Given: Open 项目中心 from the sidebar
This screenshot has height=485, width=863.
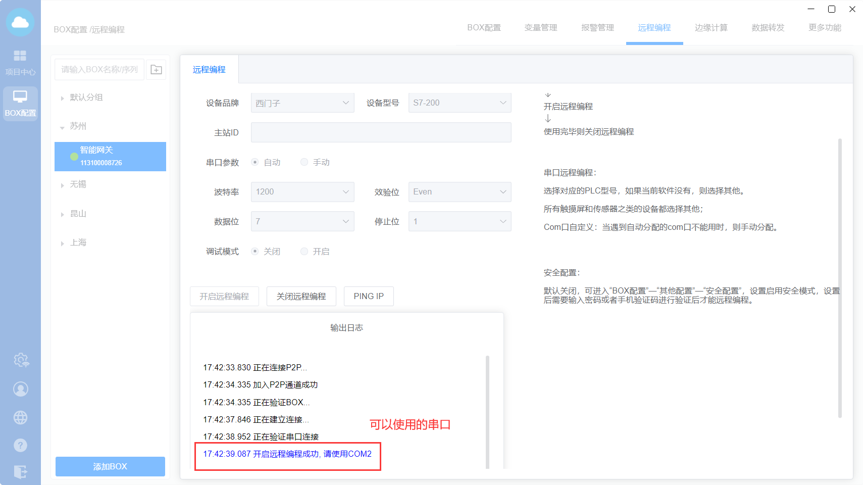Looking at the screenshot, I should pos(20,62).
